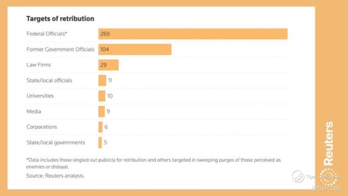Click the Reuters dotted circle logo

(328, 177)
